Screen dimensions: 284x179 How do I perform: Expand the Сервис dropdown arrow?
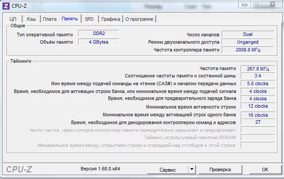coord(192,169)
